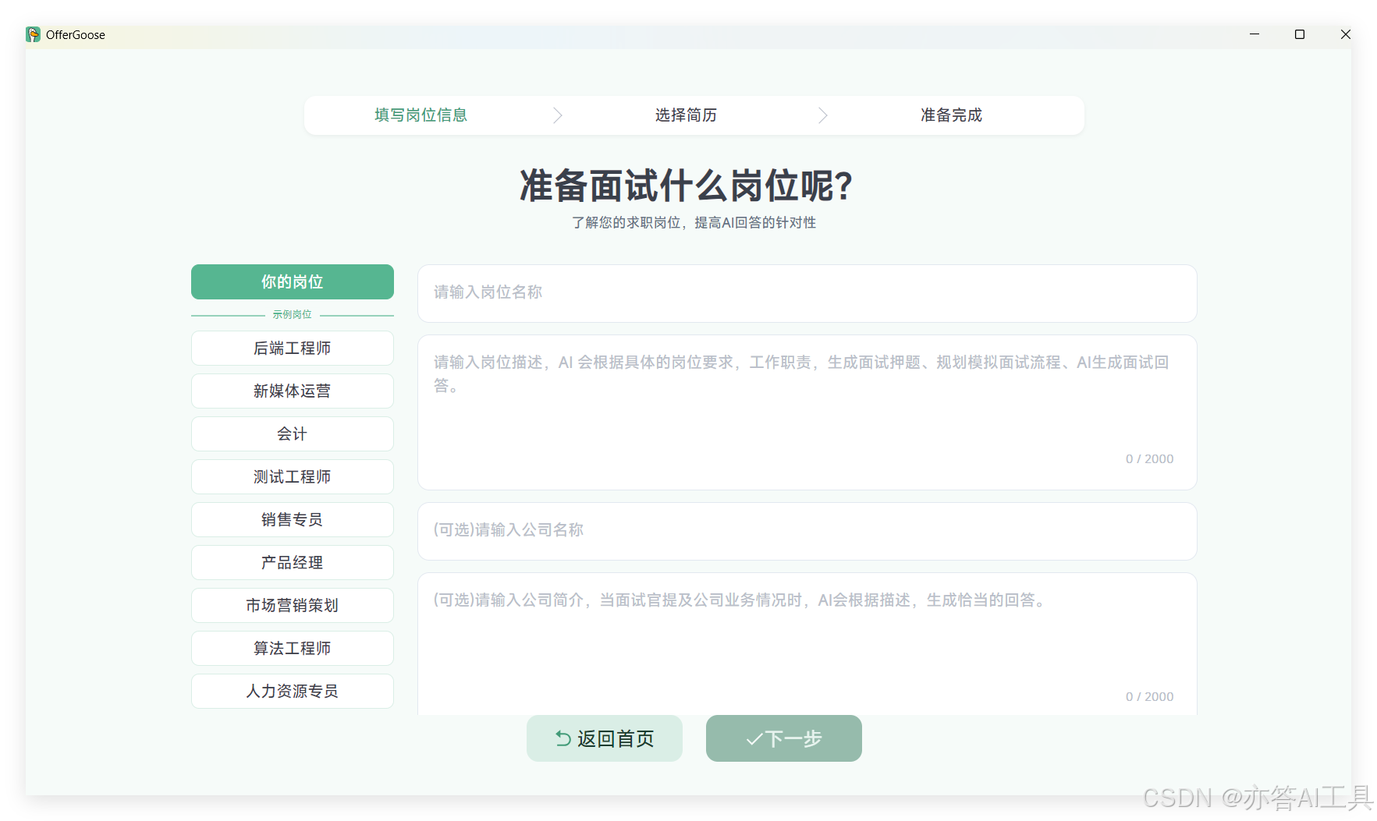
Task: Switch to the 准备完成 step
Action: pyautogui.click(x=951, y=115)
